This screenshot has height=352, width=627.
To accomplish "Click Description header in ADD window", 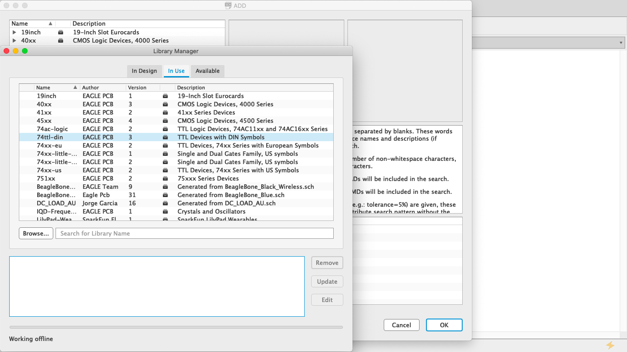I will [x=148, y=24].
